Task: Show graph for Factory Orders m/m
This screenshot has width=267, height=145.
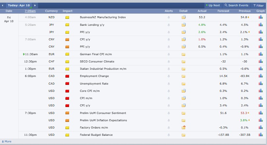Action: [260, 127]
